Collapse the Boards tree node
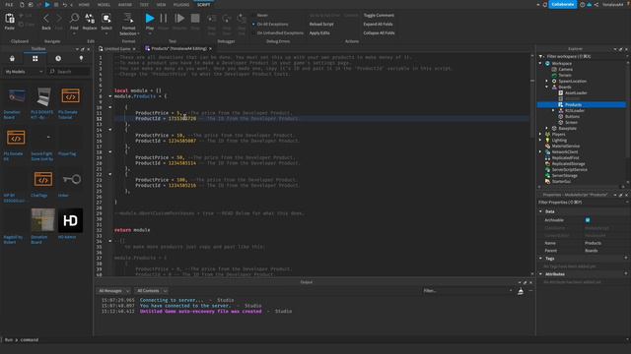 click(x=547, y=88)
